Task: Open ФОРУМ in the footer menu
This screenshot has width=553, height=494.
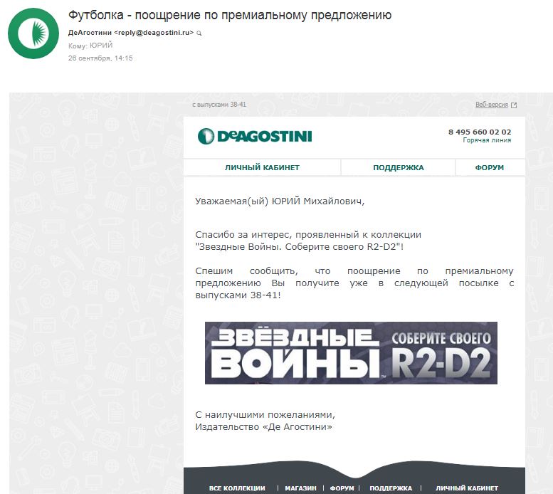Action: pos(342,488)
